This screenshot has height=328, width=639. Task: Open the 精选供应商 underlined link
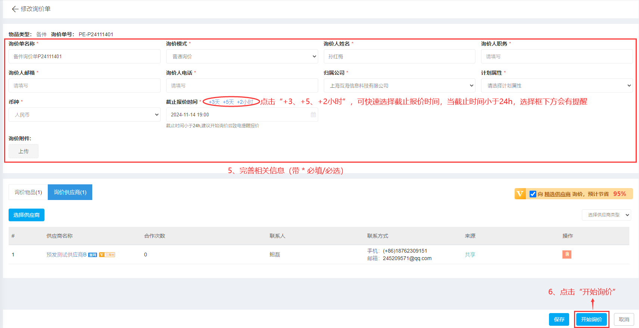[557, 194]
